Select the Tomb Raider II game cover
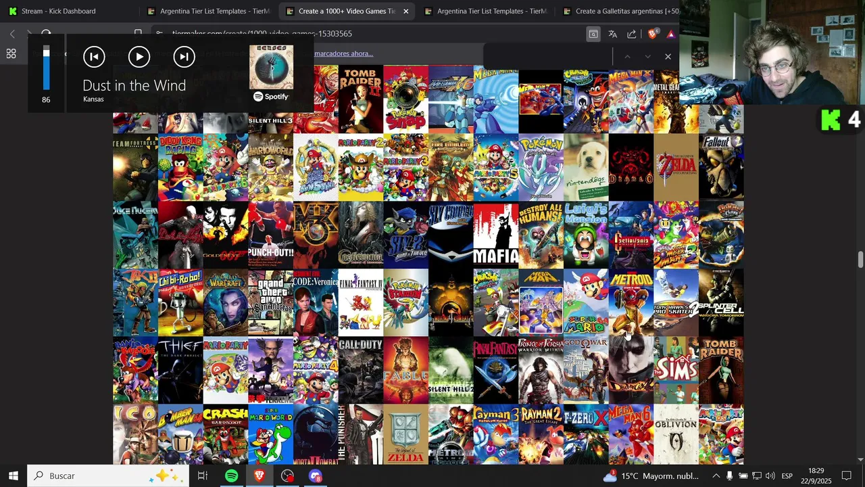865x487 pixels. click(x=360, y=99)
